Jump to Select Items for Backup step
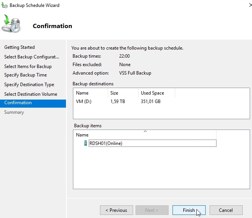The height and width of the screenshot is (218, 252). pos(28,67)
